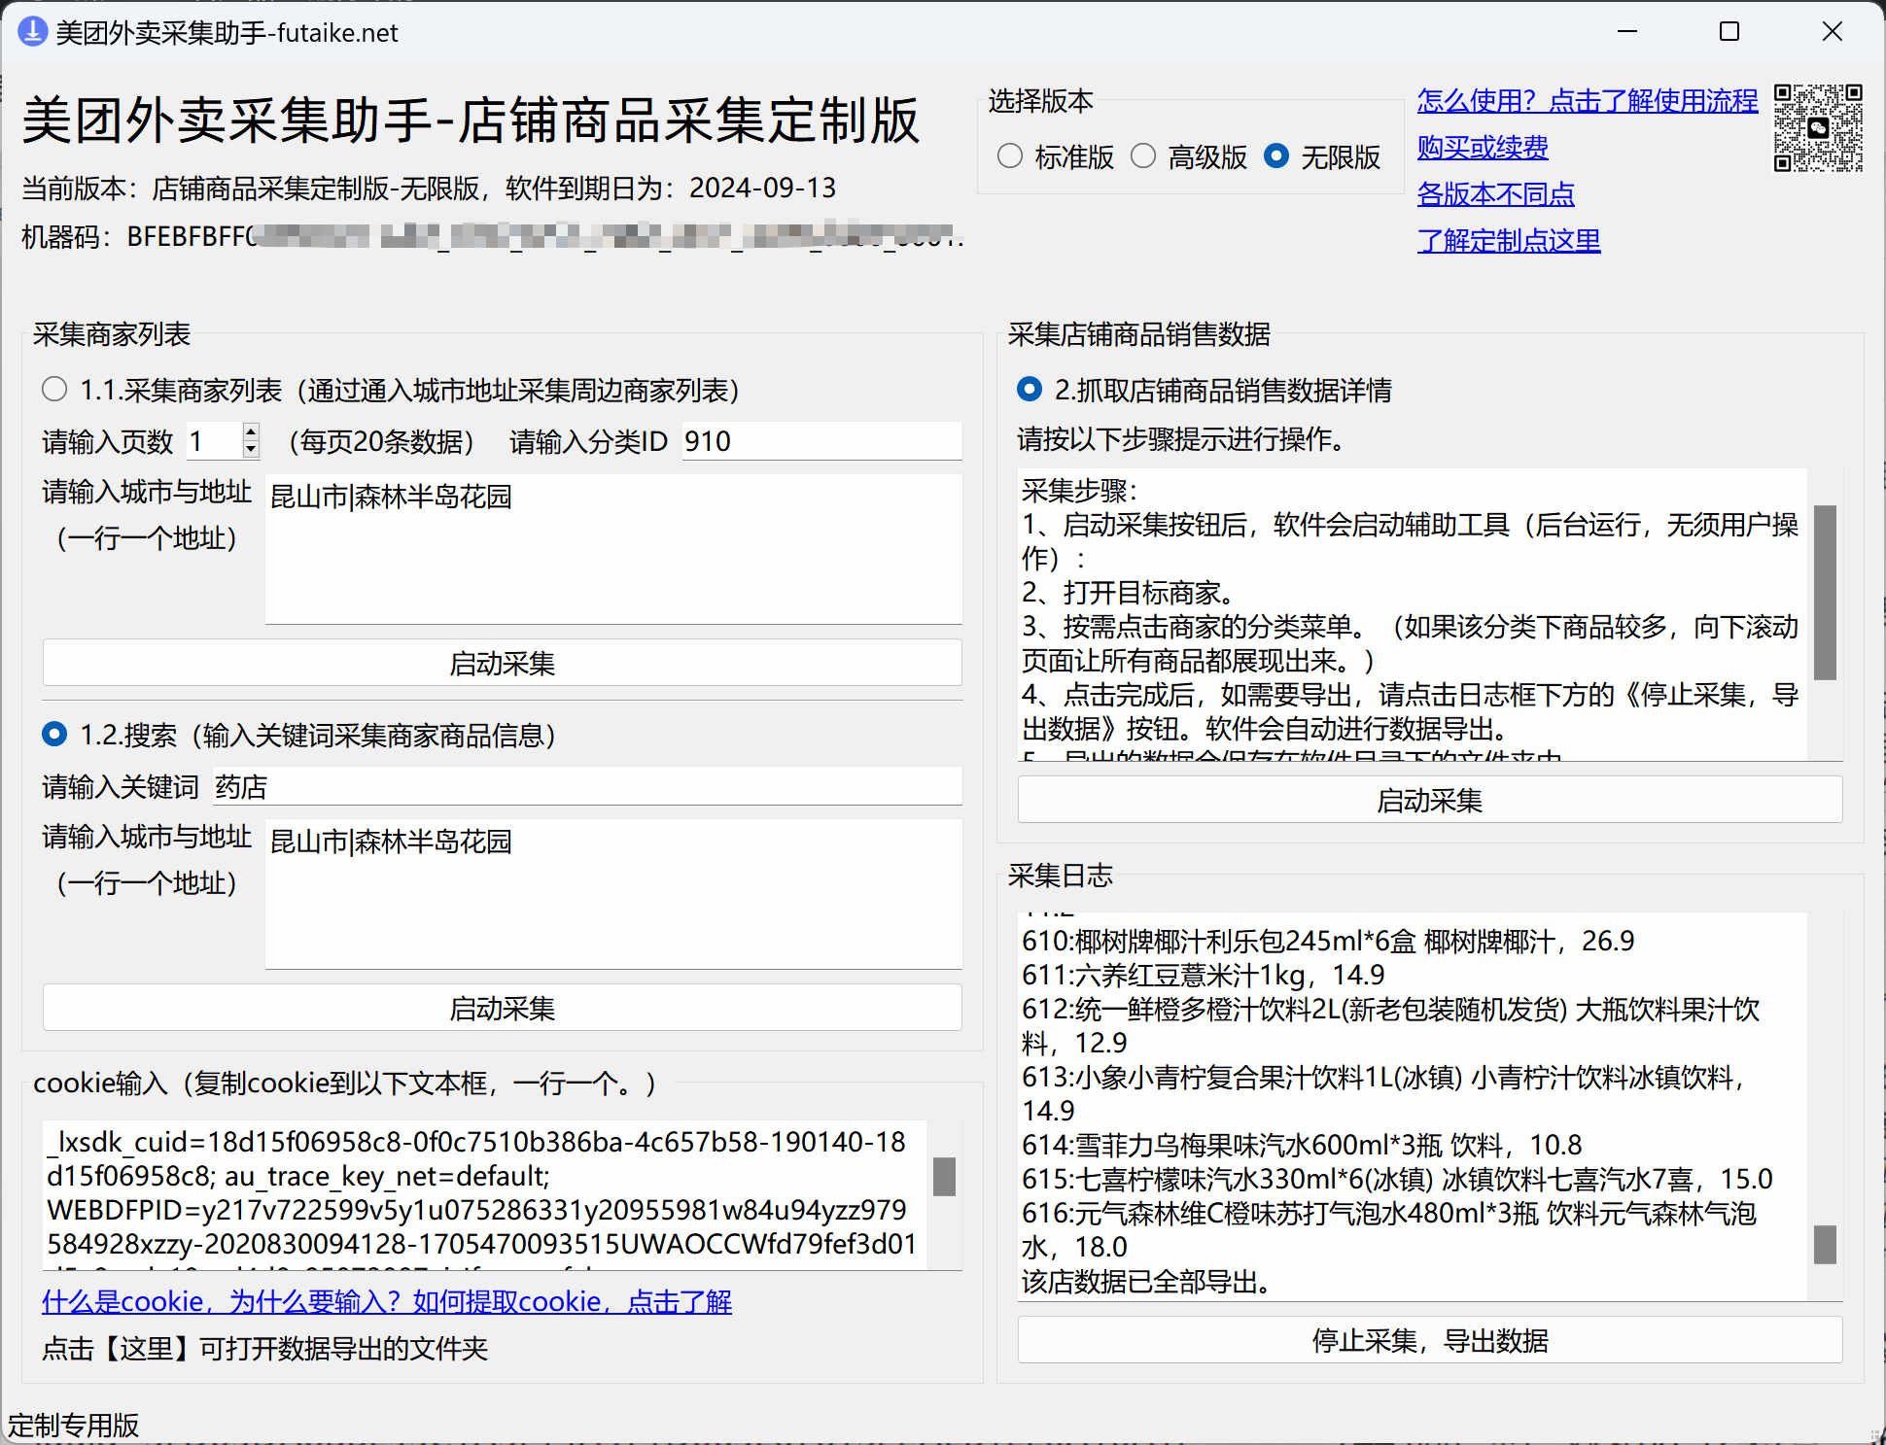Click the QR code image
Image resolution: width=1886 pixels, height=1445 pixels.
pyautogui.click(x=1818, y=128)
